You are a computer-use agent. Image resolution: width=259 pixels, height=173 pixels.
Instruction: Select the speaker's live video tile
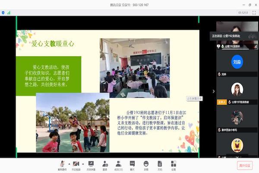click(237, 35)
